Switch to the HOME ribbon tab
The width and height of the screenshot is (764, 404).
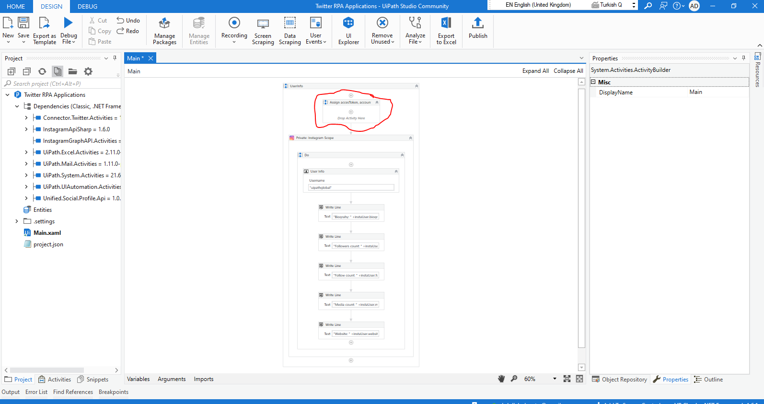point(16,6)
